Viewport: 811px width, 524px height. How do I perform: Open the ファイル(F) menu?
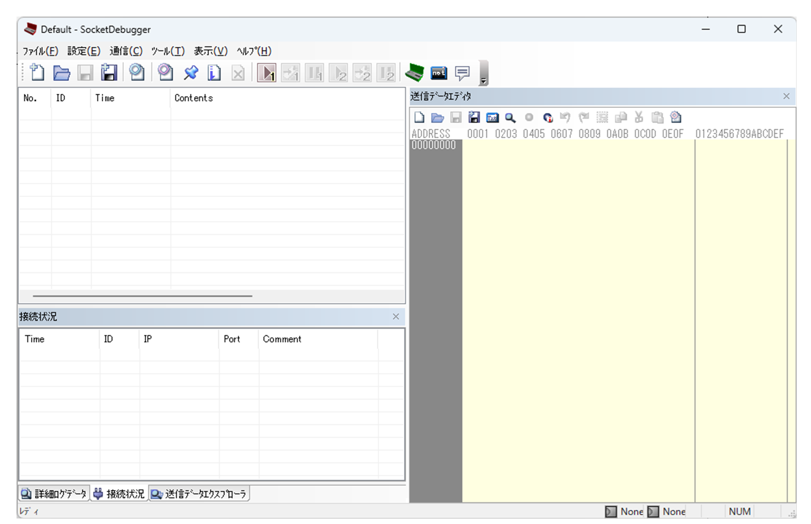39,51
